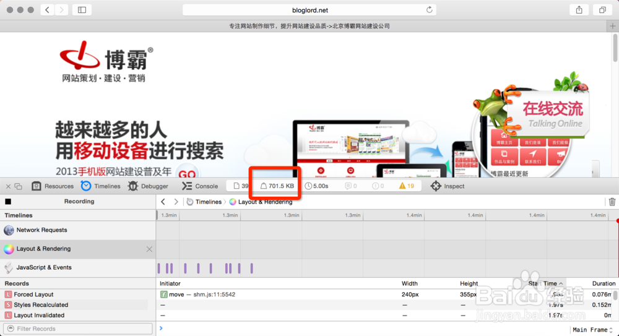
Task: Go back with Safari's back arrow
Action: click(x=48, y=10)
